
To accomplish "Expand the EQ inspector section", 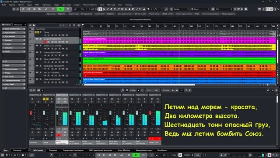I will point(14,61).
